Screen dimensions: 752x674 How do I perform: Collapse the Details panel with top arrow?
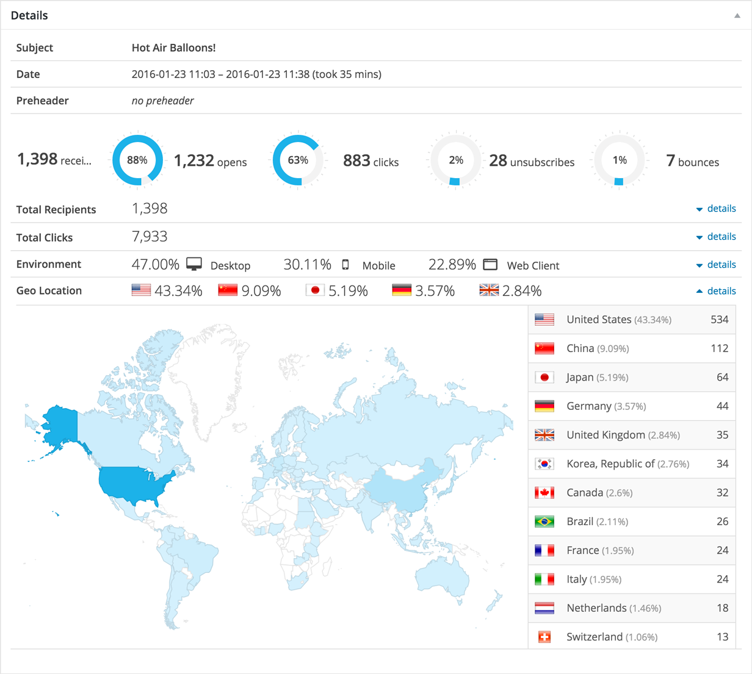737,16
